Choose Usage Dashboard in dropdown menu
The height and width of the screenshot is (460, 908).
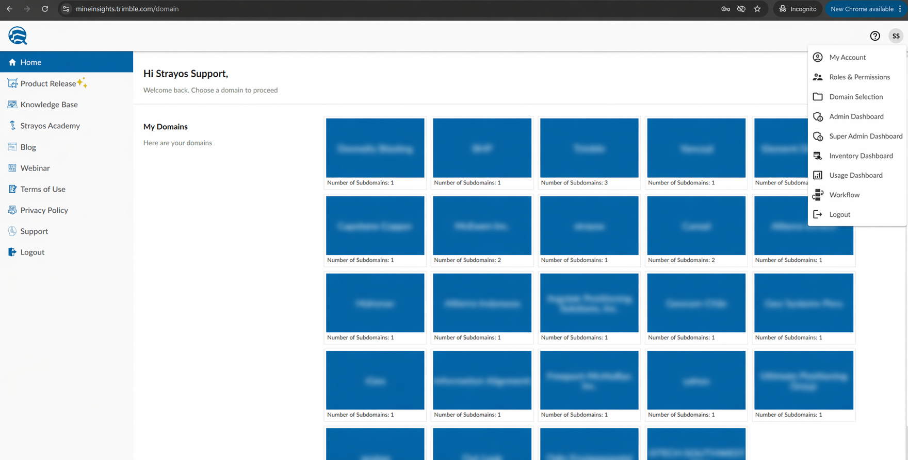click(x=855, y=175)
